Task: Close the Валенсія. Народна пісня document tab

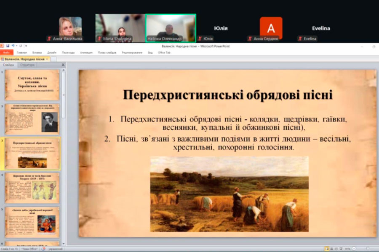Action: click(x=47, y=59)
